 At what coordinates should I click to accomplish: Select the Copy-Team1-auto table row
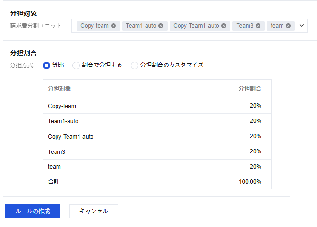[157, 137]
